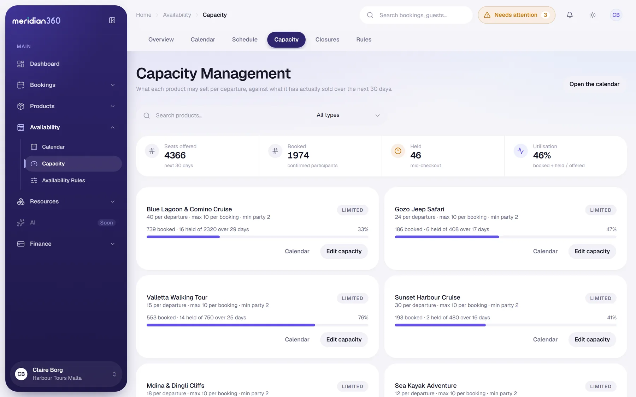The width and height of the screenshot is (636, 397).
Task: Click the Needs attention alert button
Action: point(517,15)
